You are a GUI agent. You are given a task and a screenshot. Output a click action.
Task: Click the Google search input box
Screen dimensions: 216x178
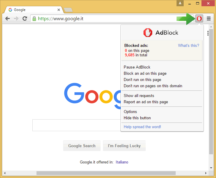pos(77,125)
